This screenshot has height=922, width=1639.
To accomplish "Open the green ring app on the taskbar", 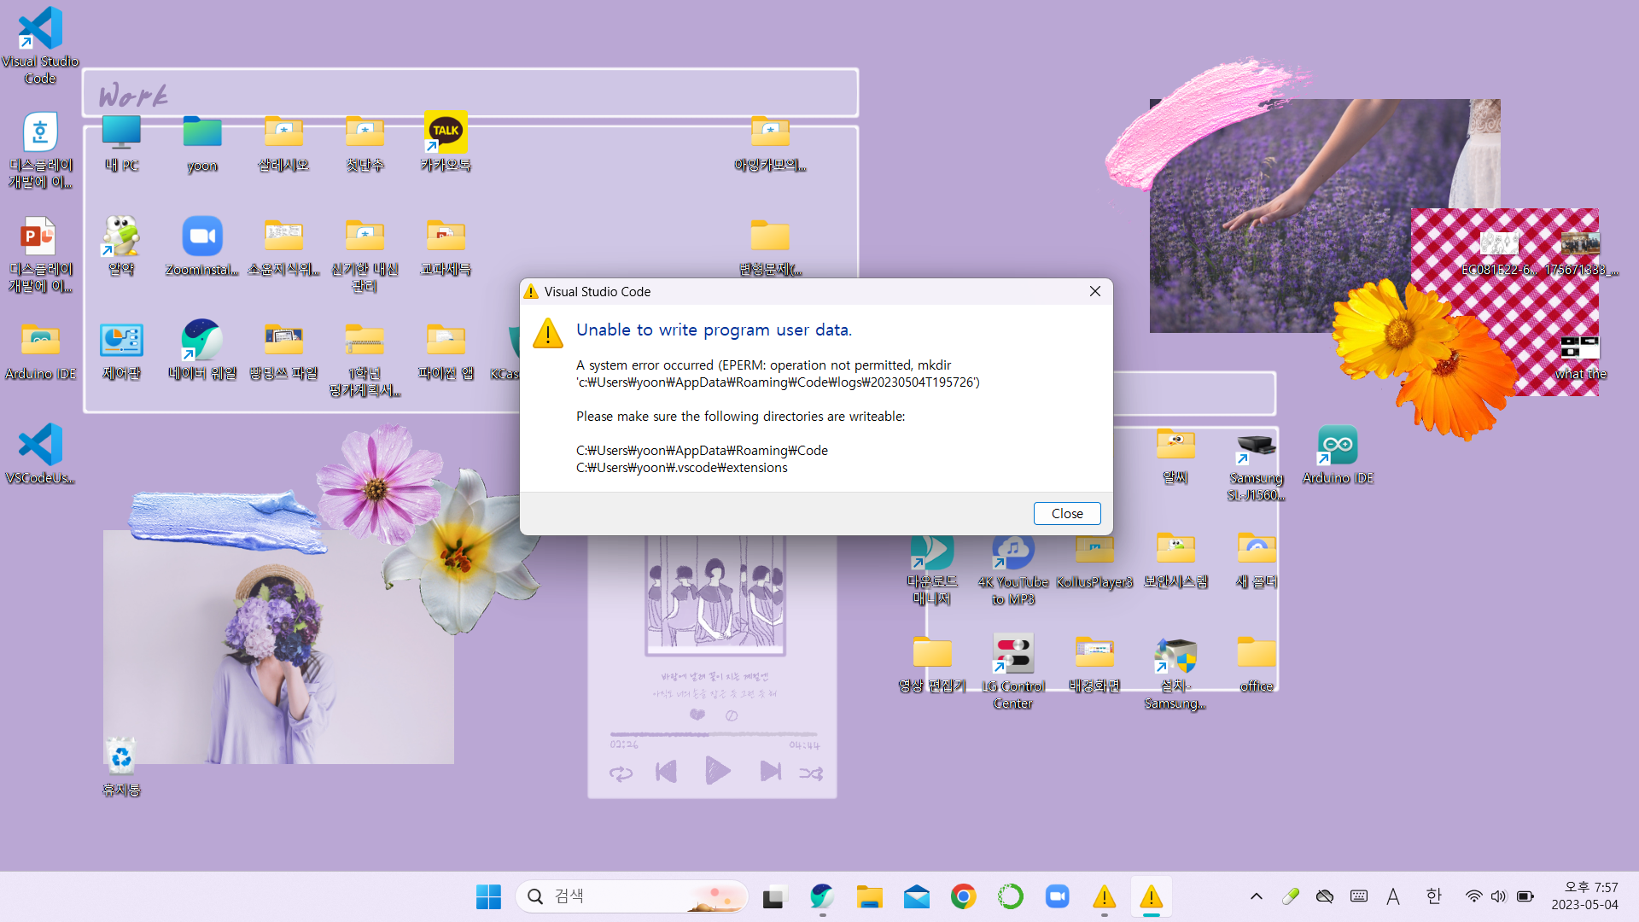I will click(x=1011, y=896).
